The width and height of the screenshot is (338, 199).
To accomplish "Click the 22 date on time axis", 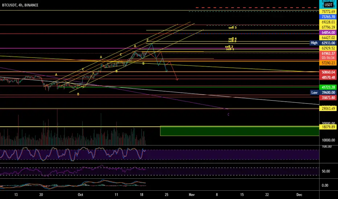I will coord(267,195).
